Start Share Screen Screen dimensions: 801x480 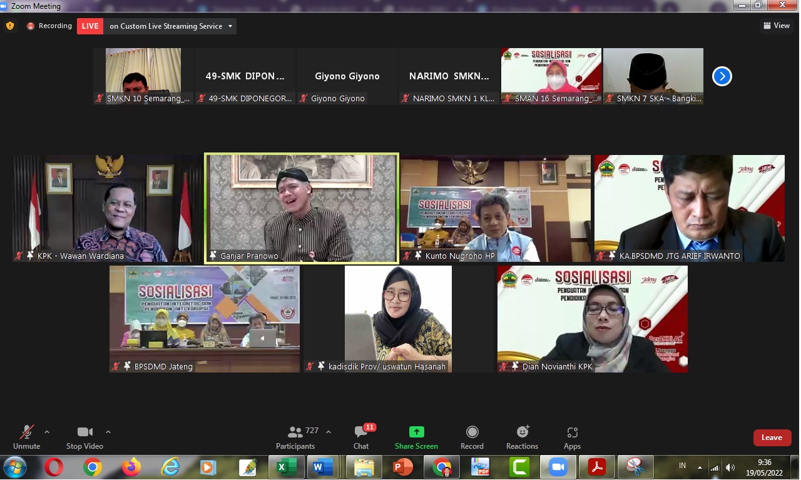click(416, 437)
